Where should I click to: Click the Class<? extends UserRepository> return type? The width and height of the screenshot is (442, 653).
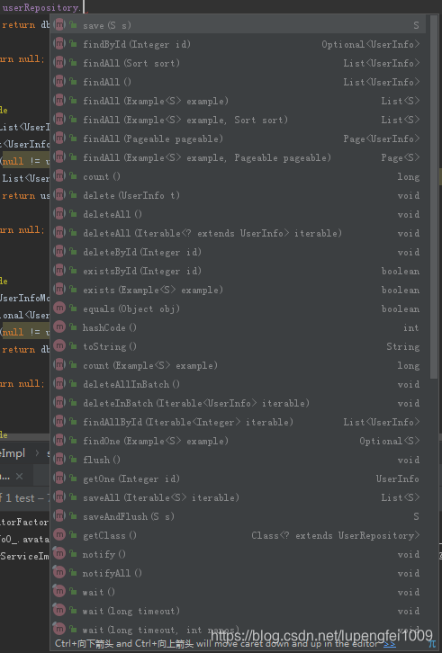(x=335, y=535)
